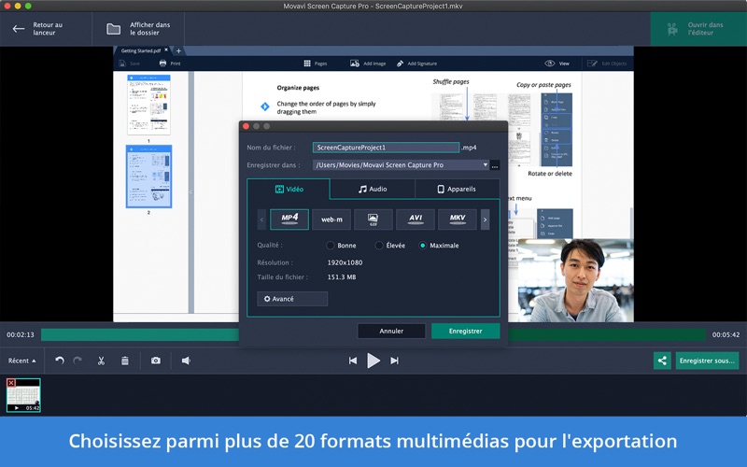Select the recording thumbnail 05:42

pyautogui.click(x=23, y=395)
